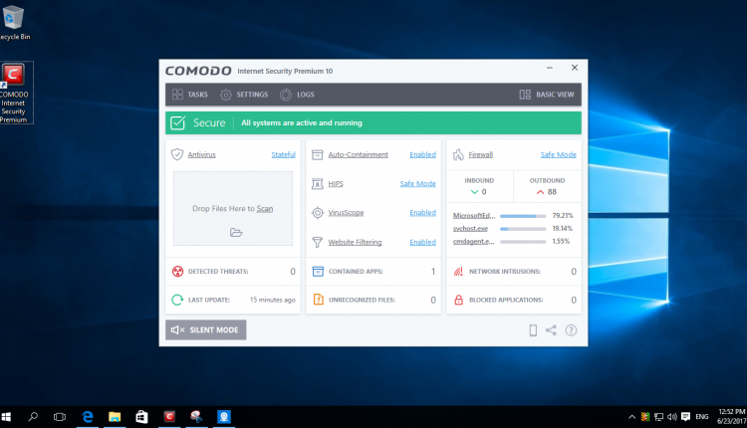Click the Unrecognized Files question icon
This screenshot has height=428, width=747.
(318, 300)
